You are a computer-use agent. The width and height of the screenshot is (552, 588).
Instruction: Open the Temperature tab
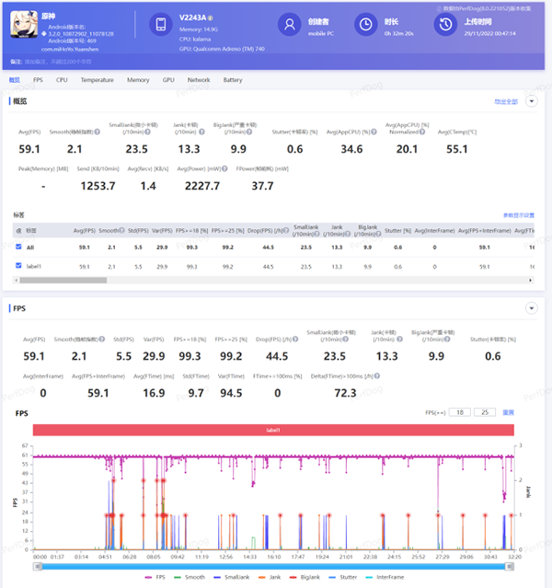point(97,80)
